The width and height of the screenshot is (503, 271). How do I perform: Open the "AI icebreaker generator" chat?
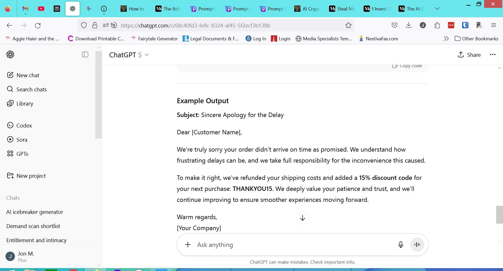coord(35,212)
